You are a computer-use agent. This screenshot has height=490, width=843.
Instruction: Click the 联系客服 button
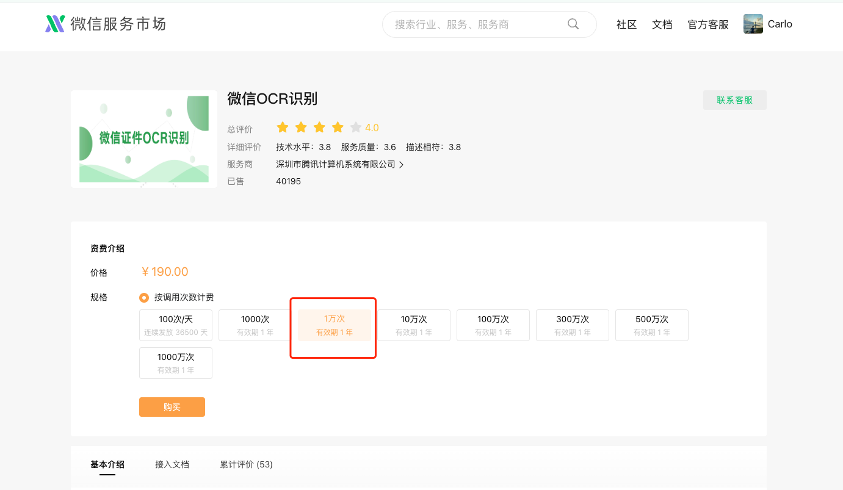point(735,100)
